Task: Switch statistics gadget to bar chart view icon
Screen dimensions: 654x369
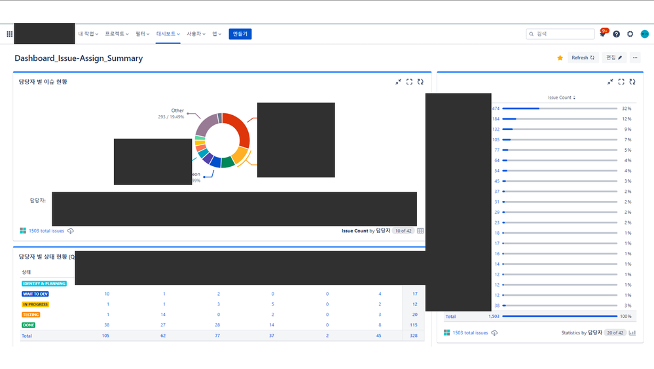Action: click(x=632, y=333)
